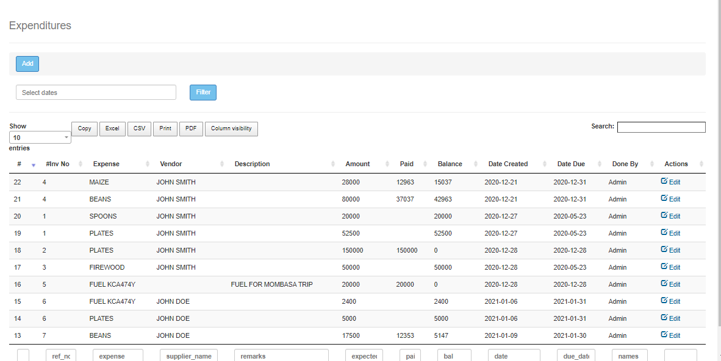Screen dimensions: 721x361
Task: Click the remarks column filter field
Action: (x=281, y=356)
